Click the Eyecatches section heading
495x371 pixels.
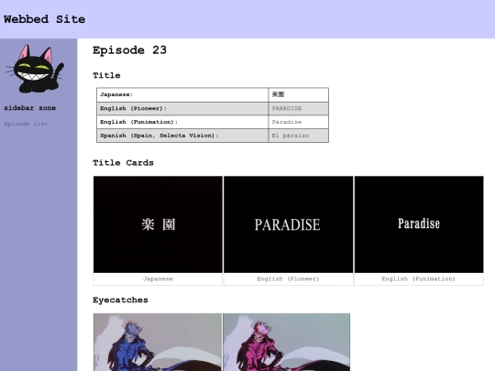[x=120, y=300]
